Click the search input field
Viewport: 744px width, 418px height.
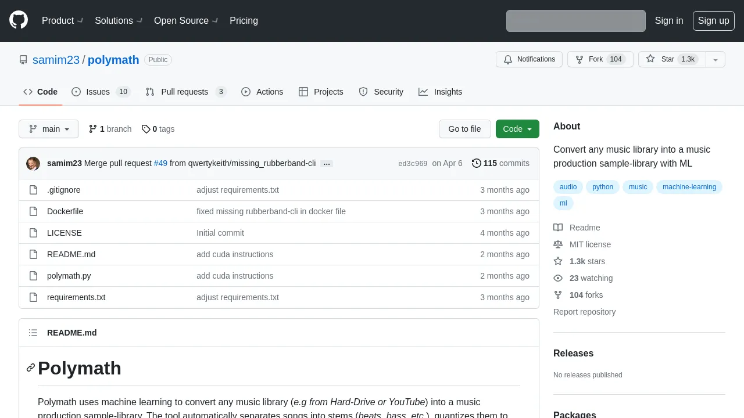tap(576, 21)
